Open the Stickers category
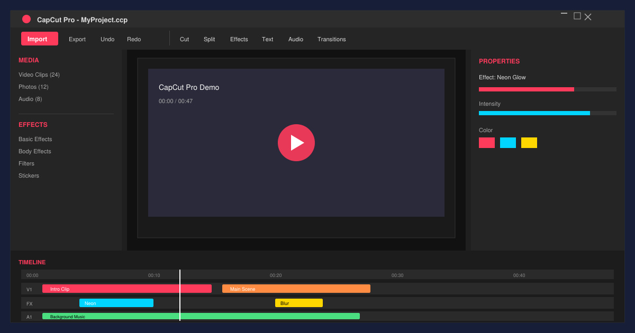The image size is (635, 333). coord(29,175)
